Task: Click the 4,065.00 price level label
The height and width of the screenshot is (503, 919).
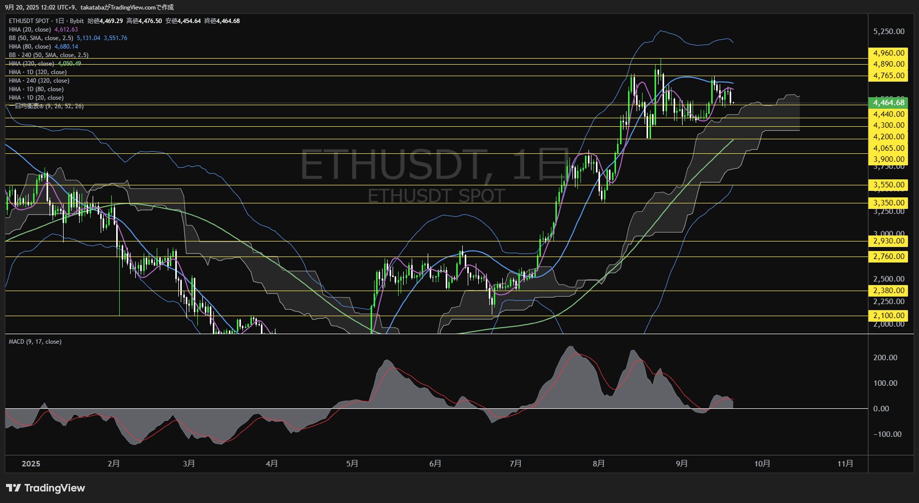Action: (889, 148)
